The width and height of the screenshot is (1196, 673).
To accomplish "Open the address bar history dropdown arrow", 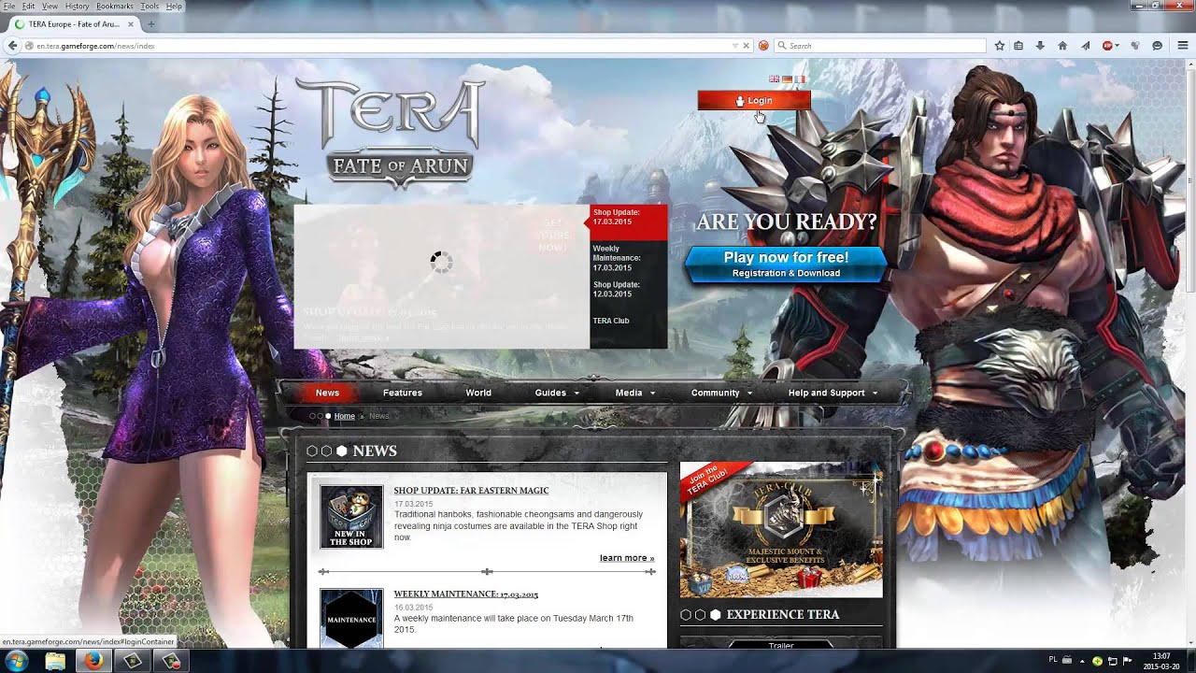I will click(x=735, y=46).
